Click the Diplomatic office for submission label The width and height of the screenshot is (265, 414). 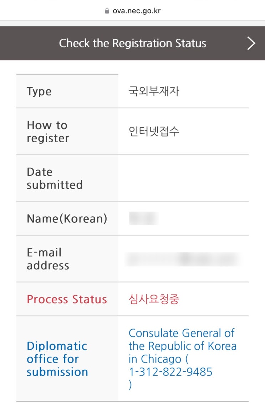pos(57,359)
